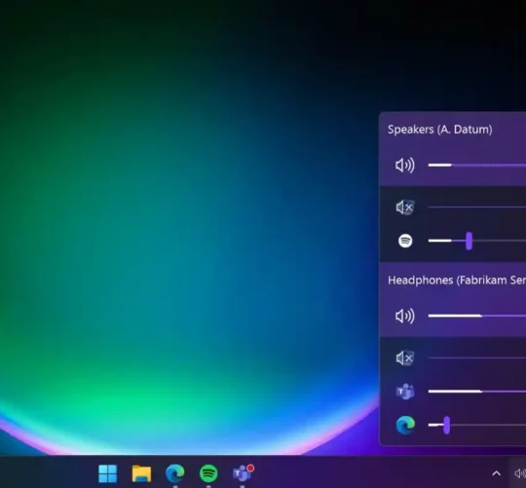The height and width of the screenshot is (488, 526).
Task: Mute the Speakers (A. Datum) master volume icon
Action: point(405,166)
